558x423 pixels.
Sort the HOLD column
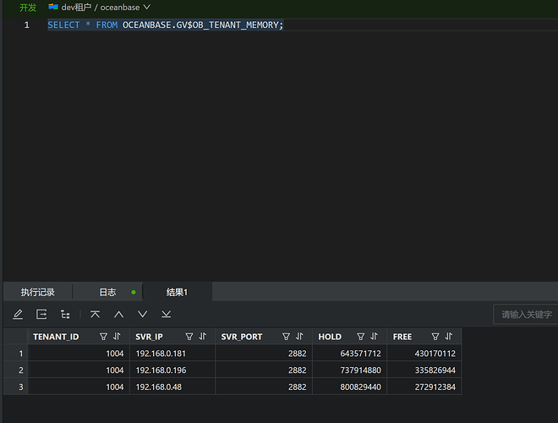(x=374, y=337)
